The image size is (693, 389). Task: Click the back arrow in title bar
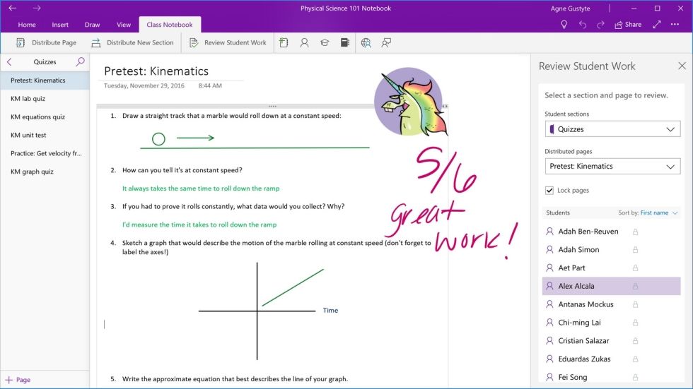coord(12,8)
